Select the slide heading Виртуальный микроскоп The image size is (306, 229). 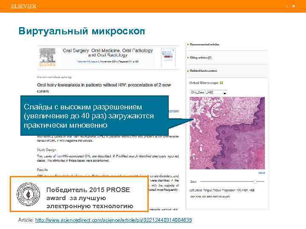click(82, 31)
